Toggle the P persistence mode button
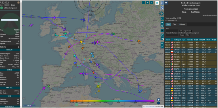The height and width of the screenshot is (108, 218). (x=162, y=35)
